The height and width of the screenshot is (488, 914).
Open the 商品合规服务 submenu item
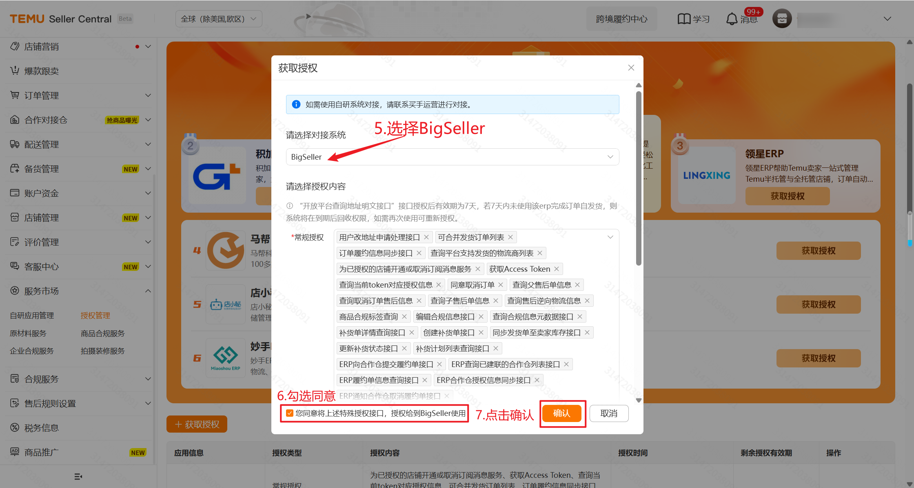click(103, 334)
